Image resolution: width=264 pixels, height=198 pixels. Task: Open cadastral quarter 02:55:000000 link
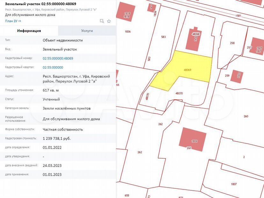[x=53, y=67]
